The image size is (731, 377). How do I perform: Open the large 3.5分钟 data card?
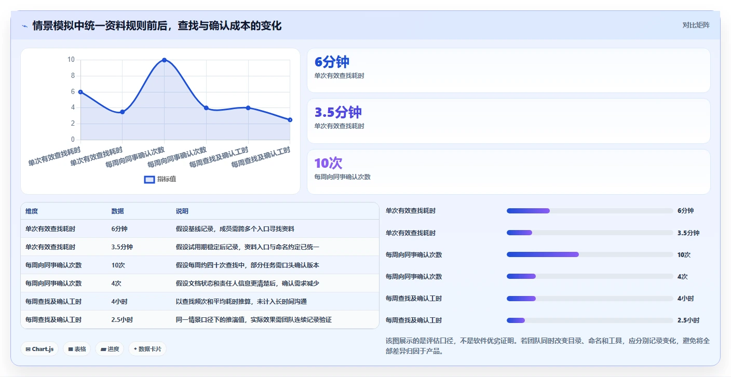pos(509,121)
